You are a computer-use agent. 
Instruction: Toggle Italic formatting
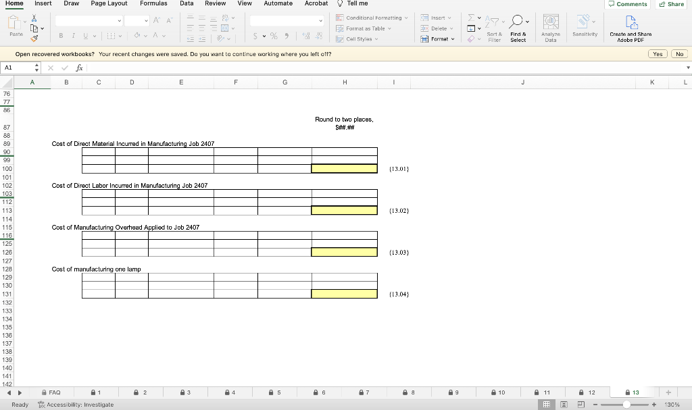[73, 36]
